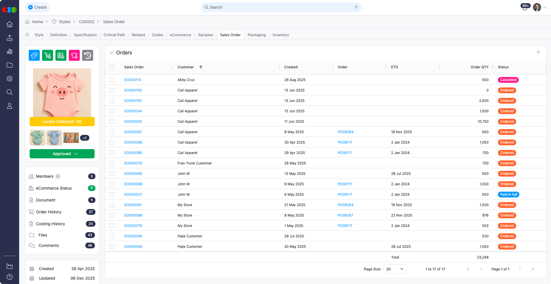The image size is (551, 284).
Task: Click the help question mark icon
Action: pyautogui.click(x=10, y=277)
